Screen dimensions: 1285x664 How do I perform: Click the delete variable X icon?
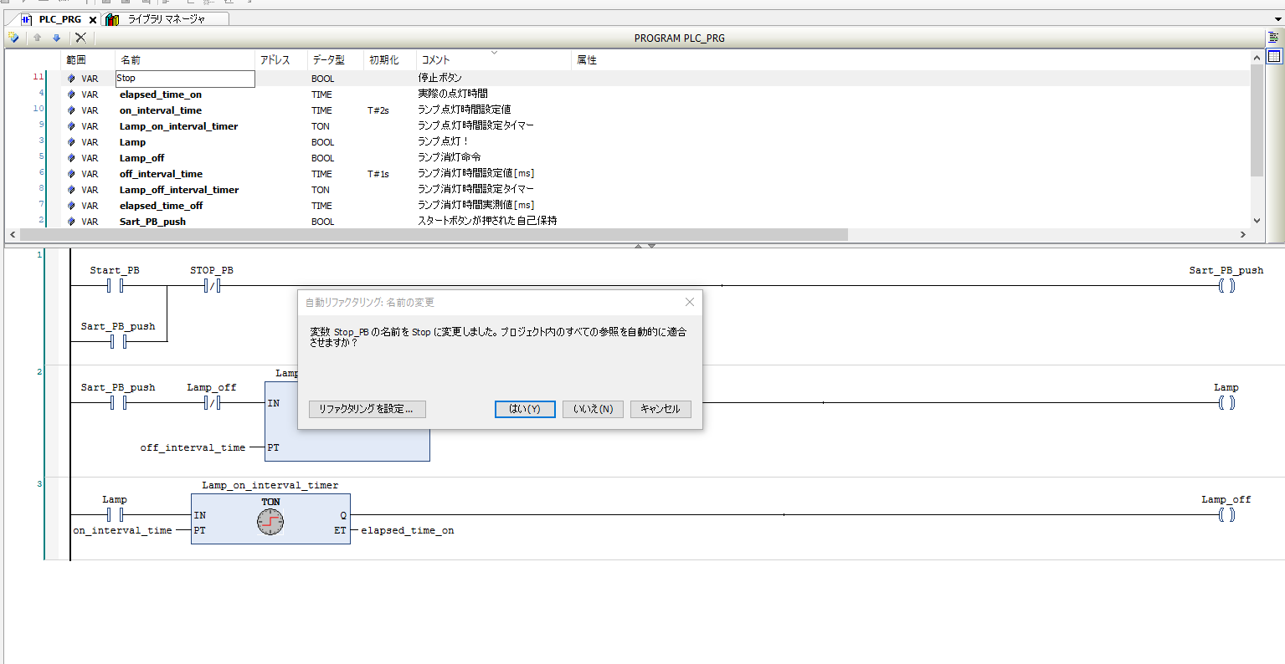click(x=80, y=38)
